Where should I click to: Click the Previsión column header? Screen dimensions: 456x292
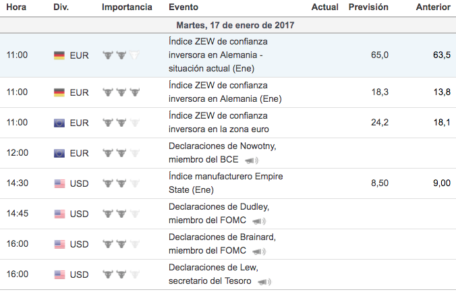point(368,7)
